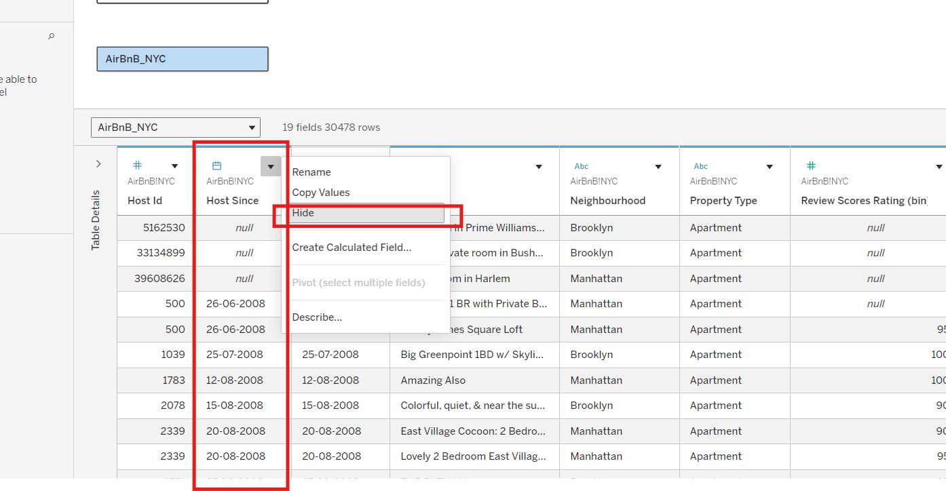Choose Copy Values from the context menu
The height and width of the screenshot is (491, 946).
click(321, 193)
